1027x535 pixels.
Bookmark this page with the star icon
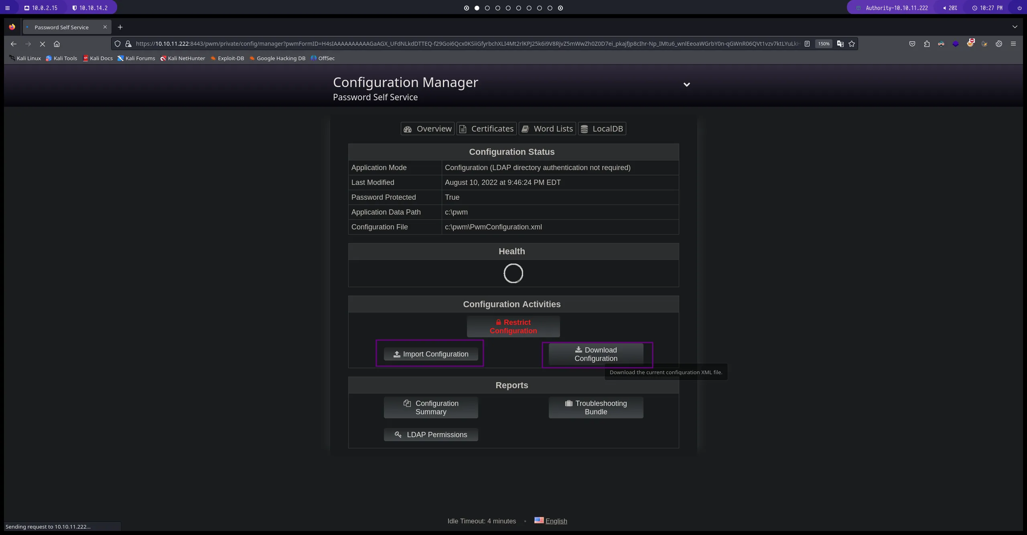(852, 44)
